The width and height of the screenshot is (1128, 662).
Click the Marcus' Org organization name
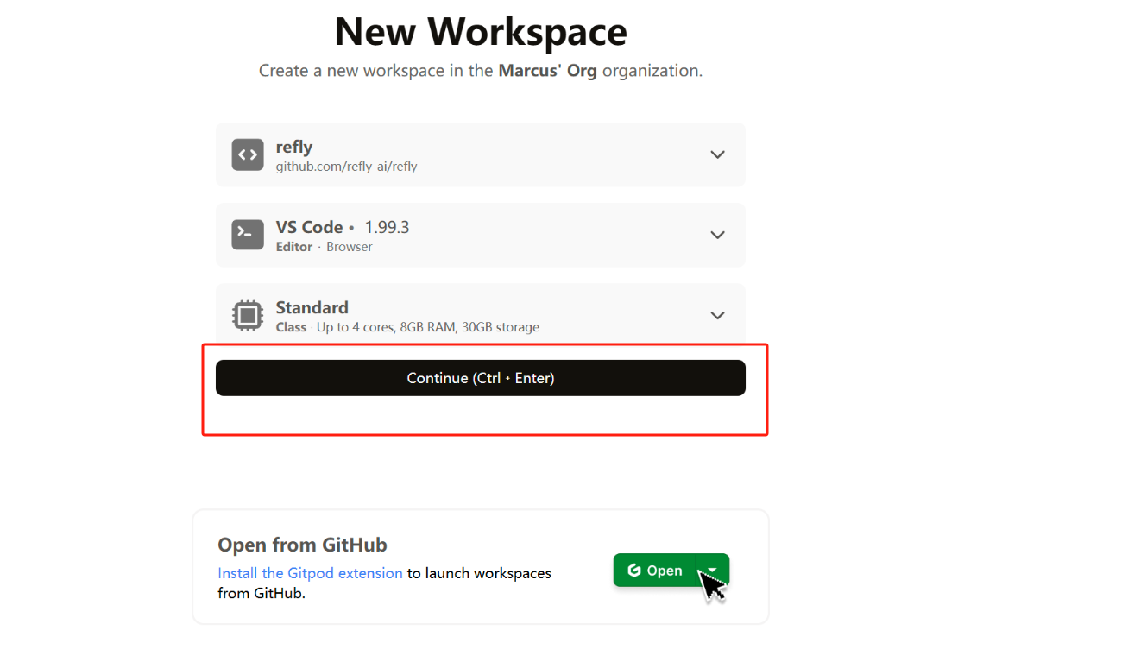(x=547, y=71)
